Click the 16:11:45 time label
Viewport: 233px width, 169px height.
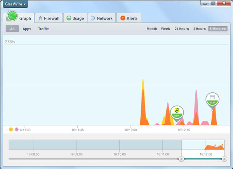click(x=78, y=130)
